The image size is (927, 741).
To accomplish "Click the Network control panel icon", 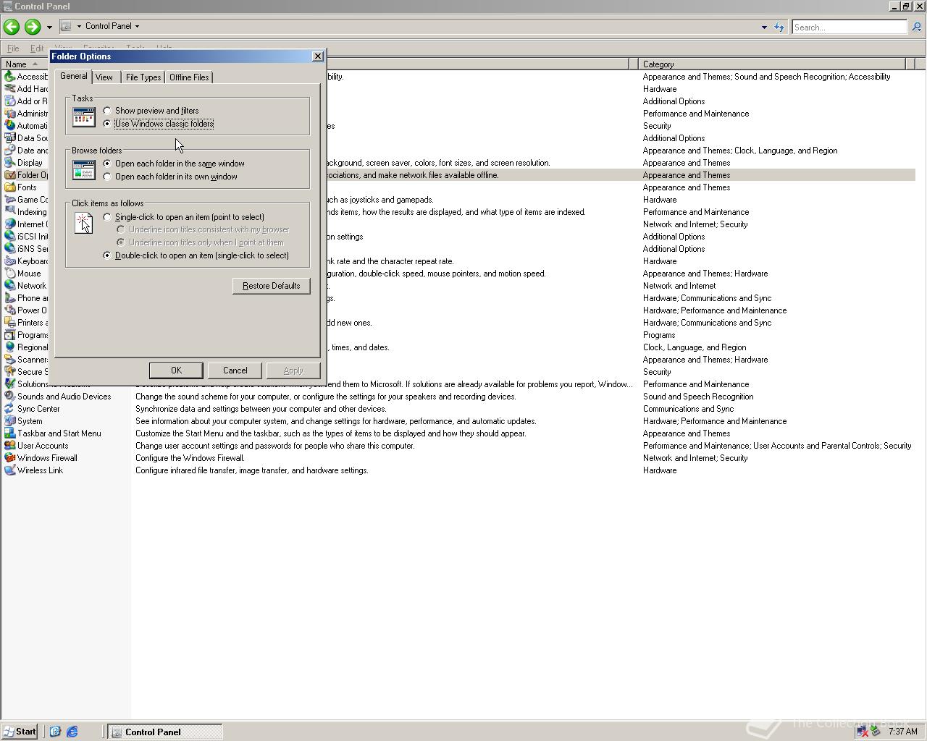I will pyautogui.click(x=9, y=286).
